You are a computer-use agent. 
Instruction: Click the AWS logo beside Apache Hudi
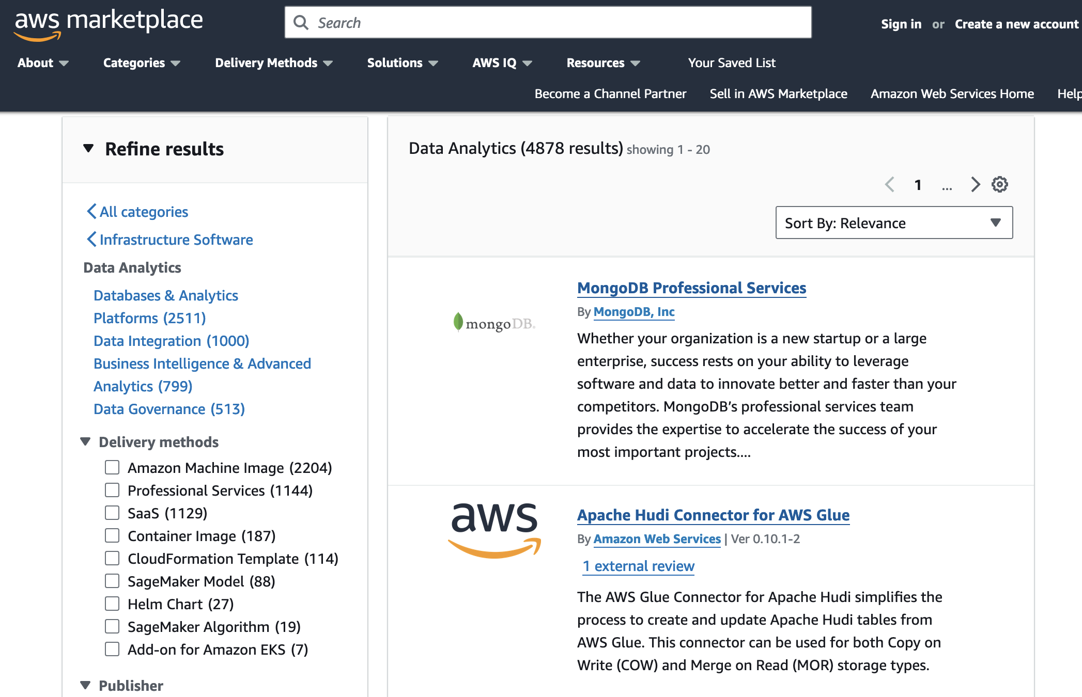coord(494,530)
